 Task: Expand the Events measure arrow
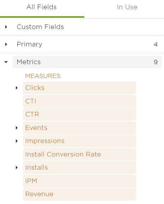click(17, 128)
